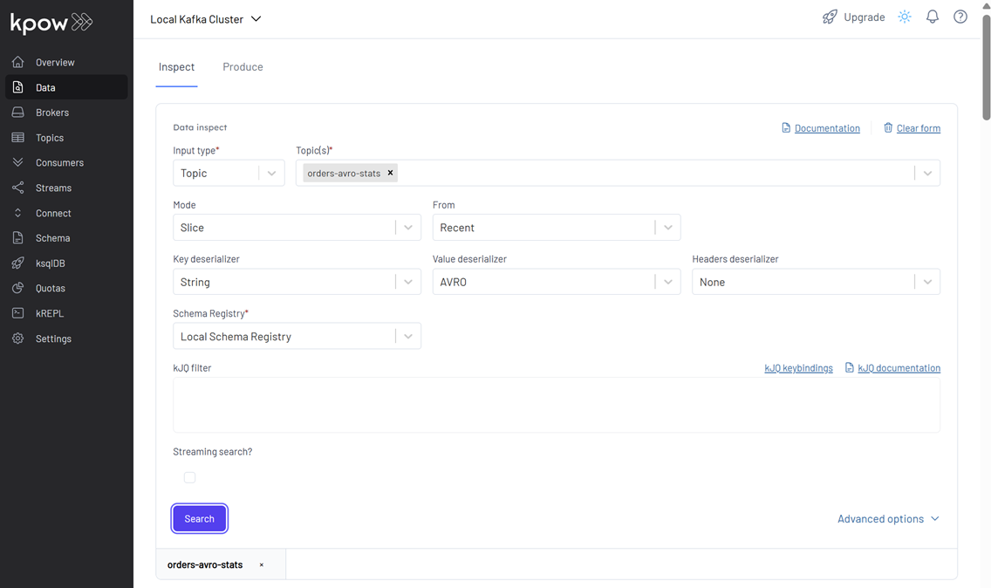Close the orders-avro-stats results tab
This screenshot has height=588, width=991.
(261, 564)
